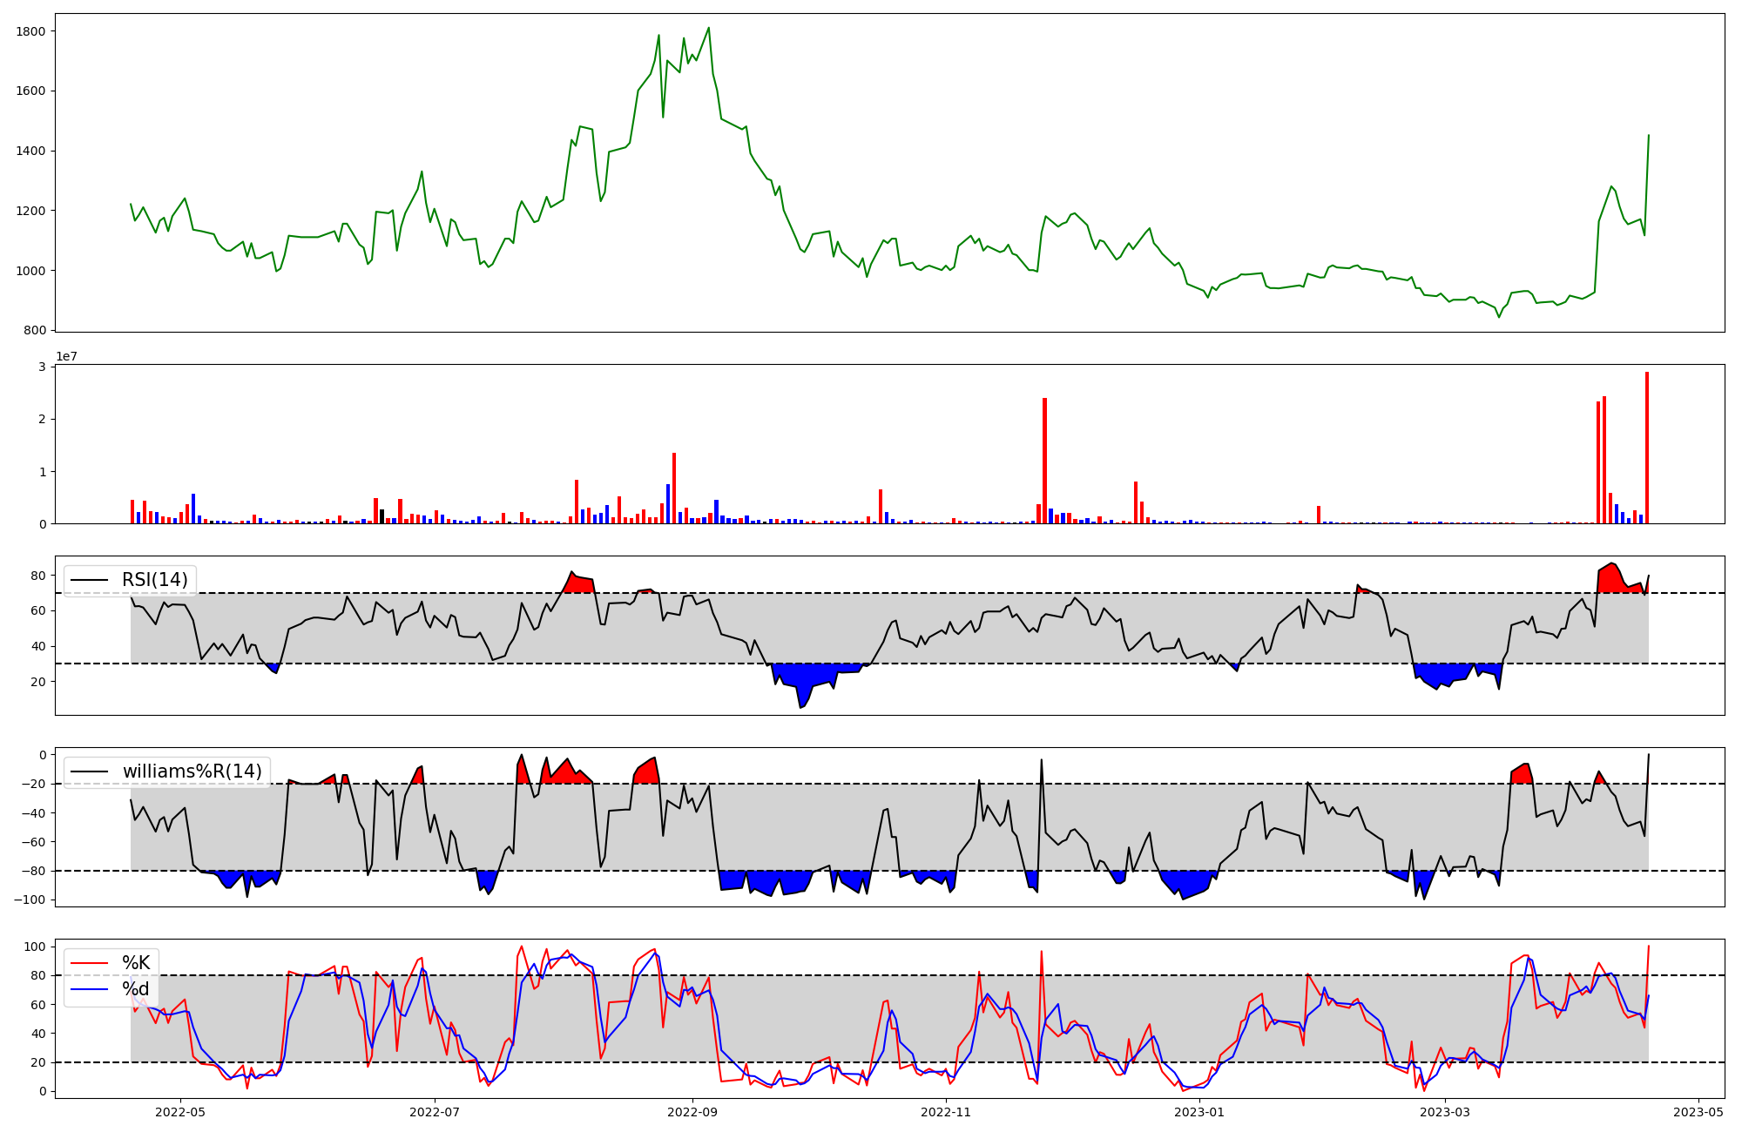1742x1132 pixels.
Task: Click the 2022-07 date tick label
Action: coord(434,1112)
